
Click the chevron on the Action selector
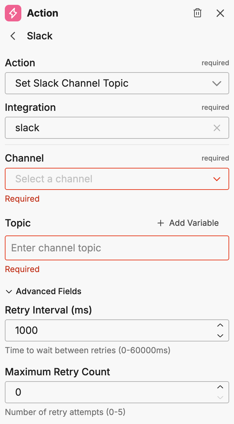click(217, 83)
